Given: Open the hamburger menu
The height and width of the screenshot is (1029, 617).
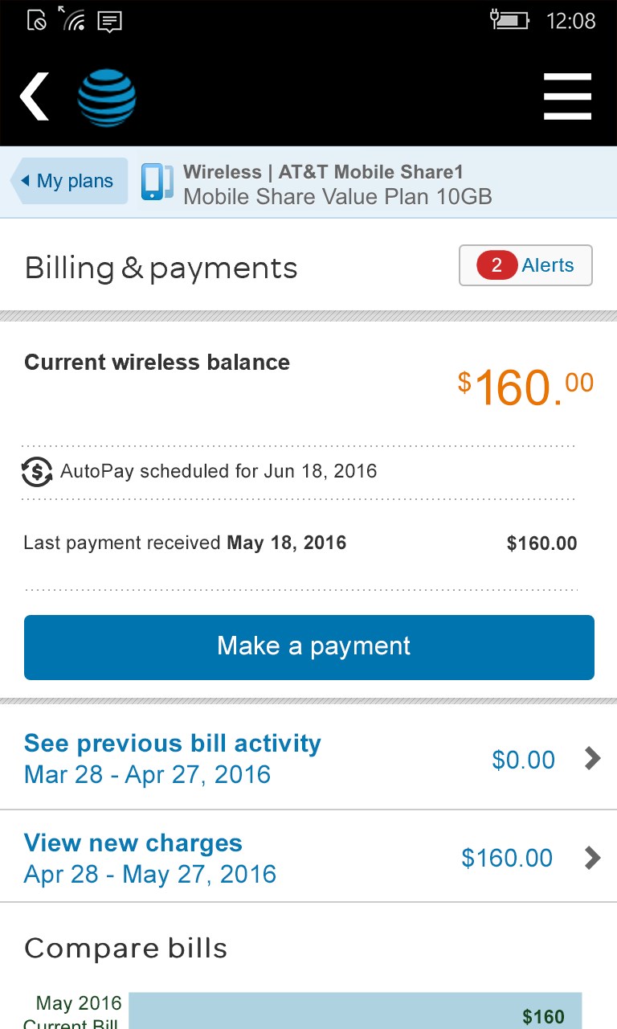Looking at the screenshot, I should tap(567, 96).
